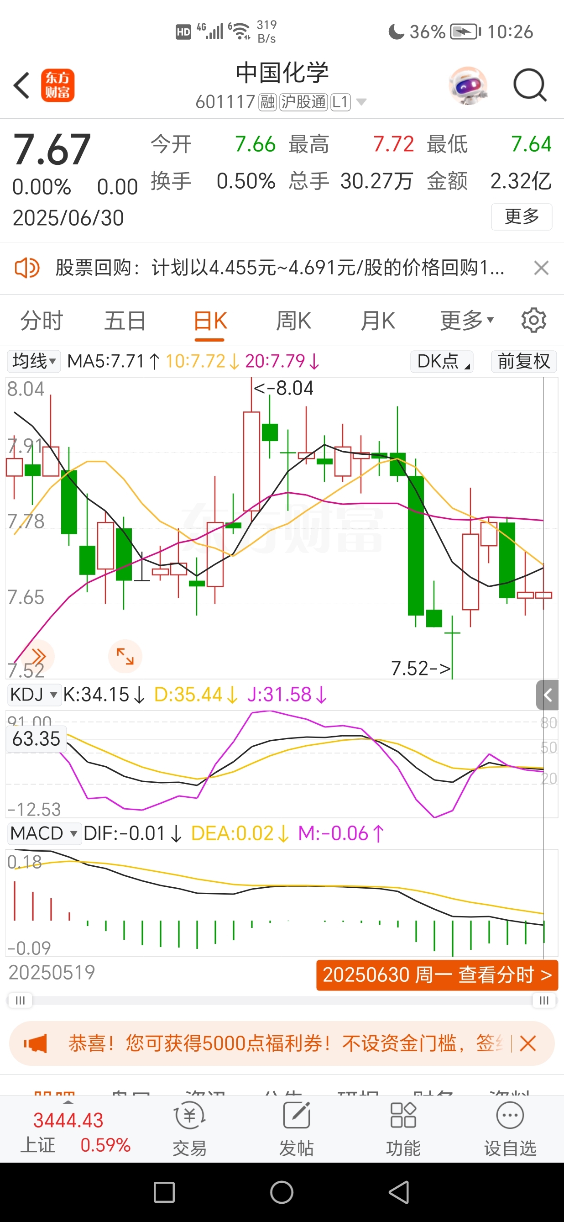Open KDJ indicator dropdown

pos(34,695)
